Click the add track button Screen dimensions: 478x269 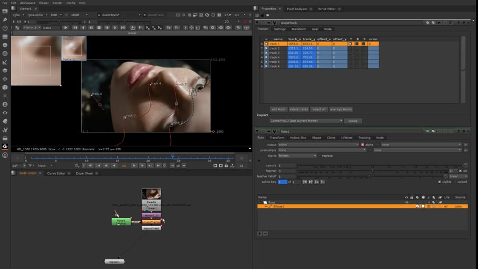click(x=278, y=109)
